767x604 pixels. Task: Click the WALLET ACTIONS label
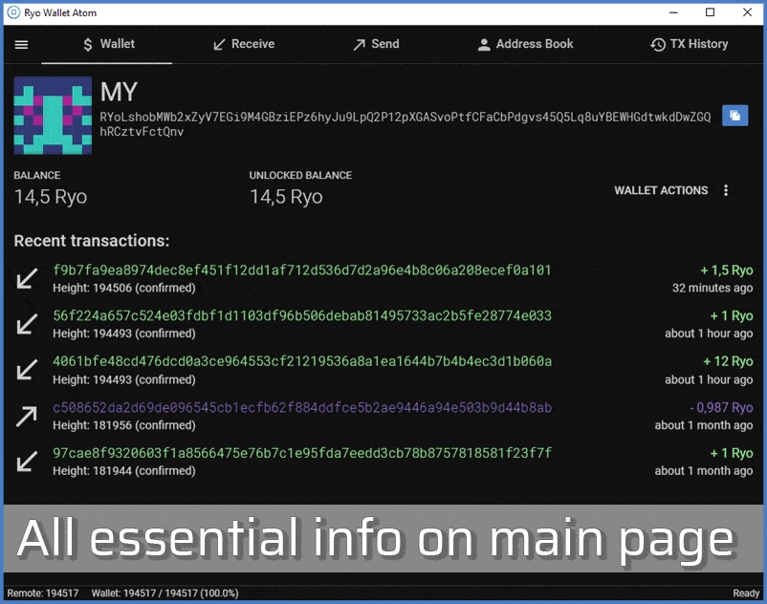(661, 190)
